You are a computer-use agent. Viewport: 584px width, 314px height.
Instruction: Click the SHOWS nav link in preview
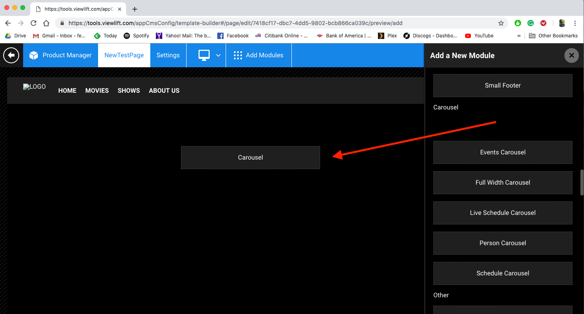129,91
